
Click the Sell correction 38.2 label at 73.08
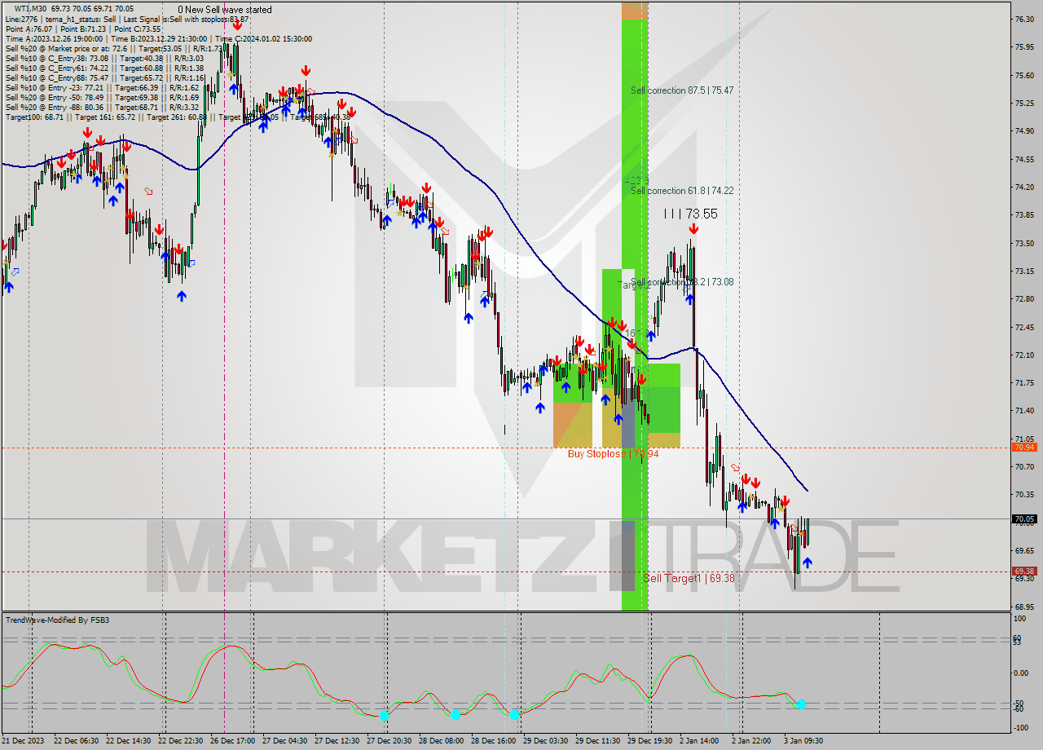pyautogui.click(x=682, y=282)
